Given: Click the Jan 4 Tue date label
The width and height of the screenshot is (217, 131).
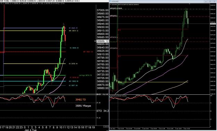Looking at the screenshot, I should tap(30, 130).
